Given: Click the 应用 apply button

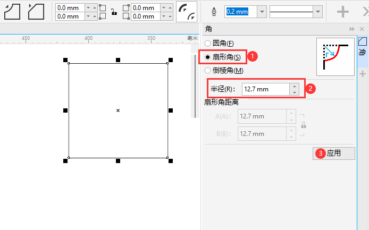Looking at the screenshot, I should [x=334, y=154].
